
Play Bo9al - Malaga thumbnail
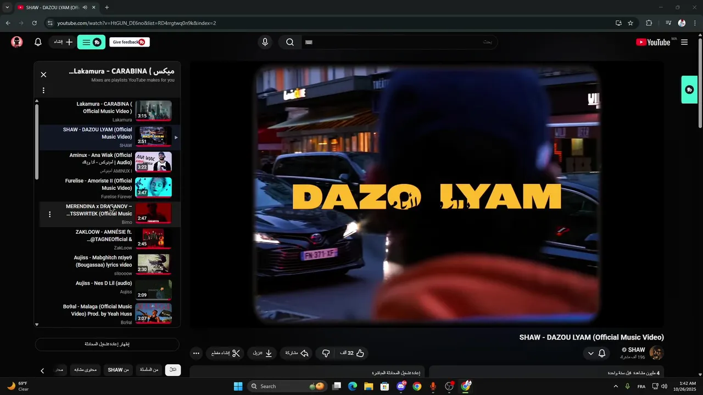pyautogui.click(x=153, y=313)
